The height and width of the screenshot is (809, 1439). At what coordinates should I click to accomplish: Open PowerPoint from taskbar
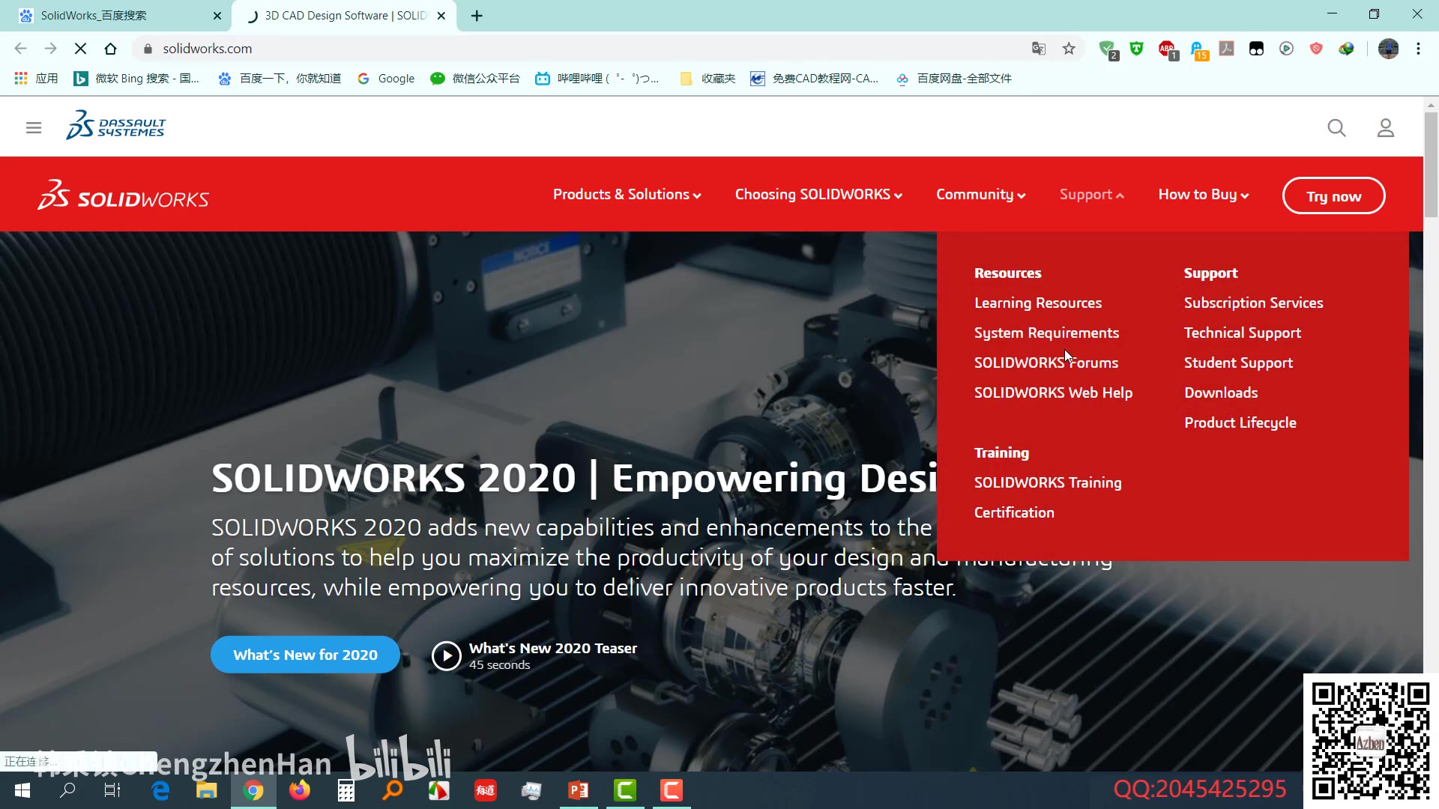[579, 790]
